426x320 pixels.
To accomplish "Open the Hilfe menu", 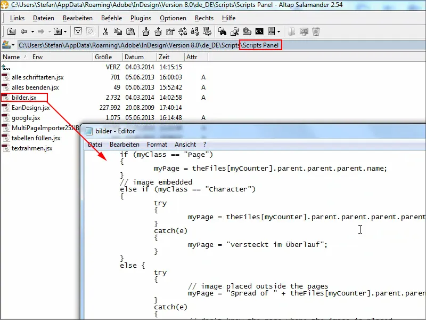I will tap(228, 18).
